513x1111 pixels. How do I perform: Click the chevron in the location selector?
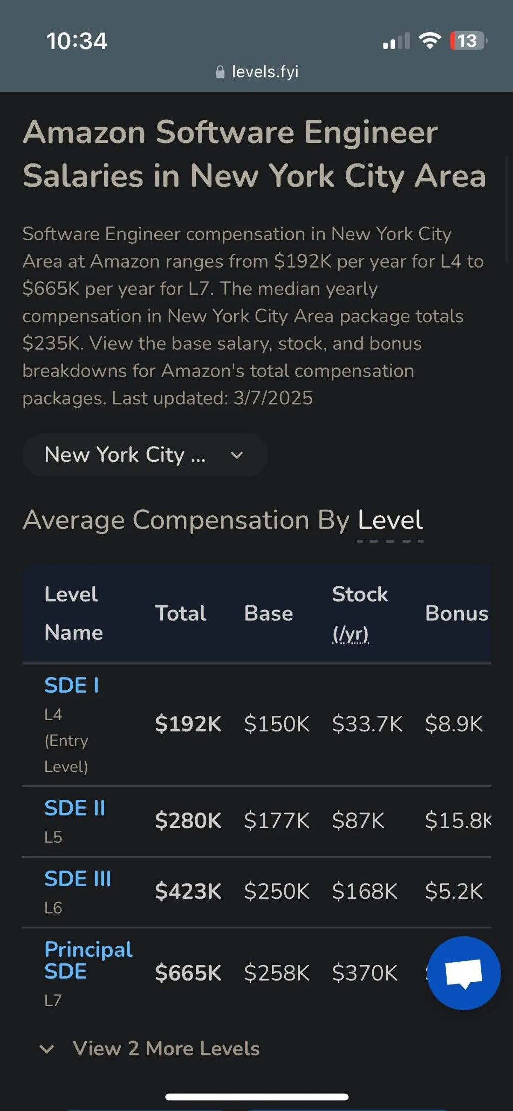tap(237, 455)
